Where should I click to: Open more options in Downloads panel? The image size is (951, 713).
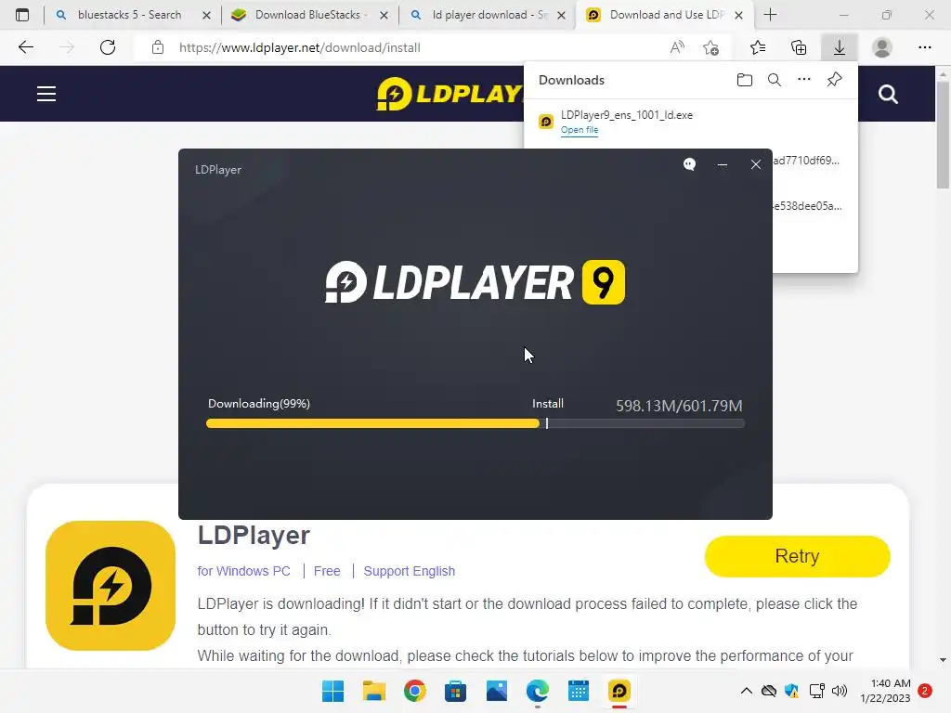click(x=804, y=80)
